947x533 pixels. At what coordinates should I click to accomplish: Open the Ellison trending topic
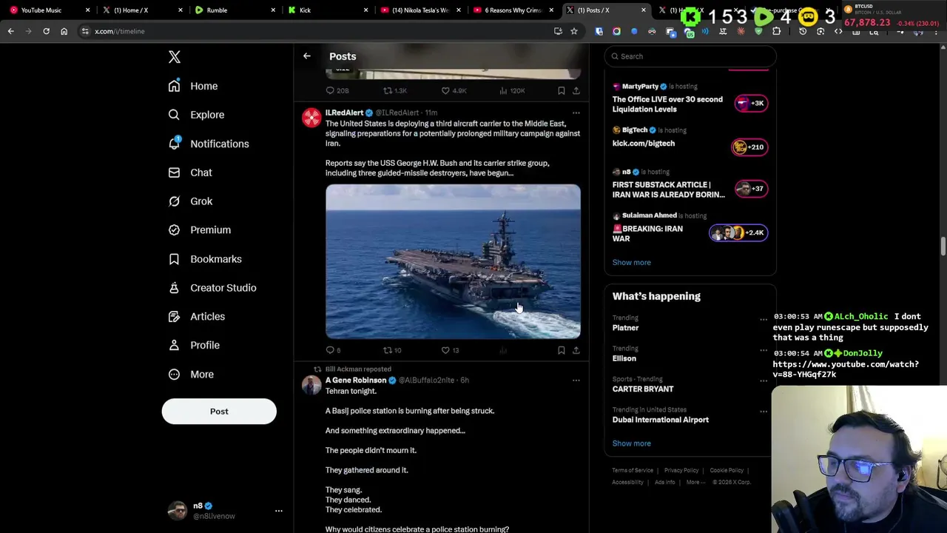[x=624, y=358]
